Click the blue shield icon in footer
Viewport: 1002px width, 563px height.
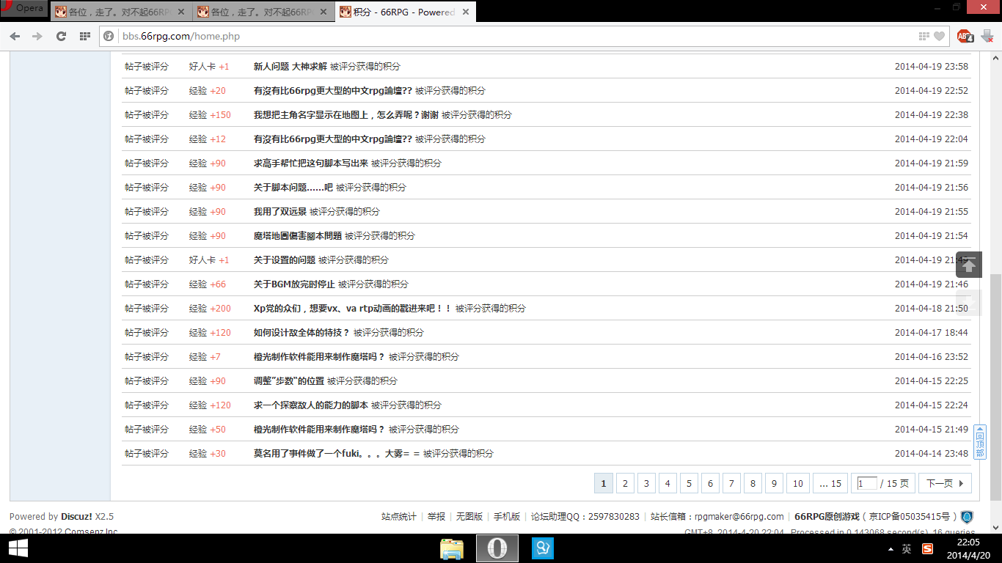(x=968, y=517)
